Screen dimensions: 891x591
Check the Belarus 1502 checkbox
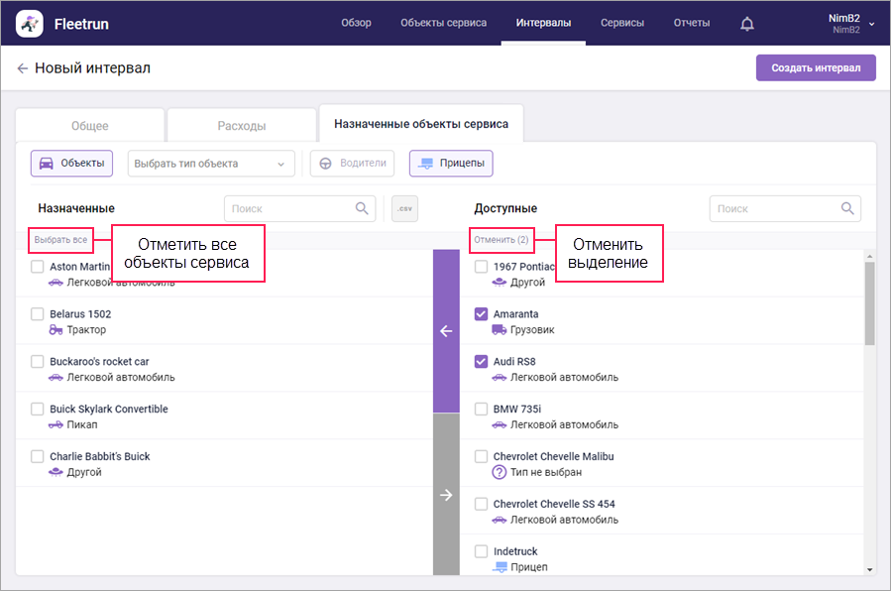coord(38,314)
